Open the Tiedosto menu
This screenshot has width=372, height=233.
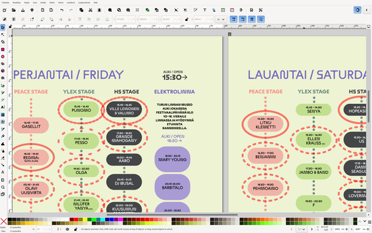pos(6,2)
